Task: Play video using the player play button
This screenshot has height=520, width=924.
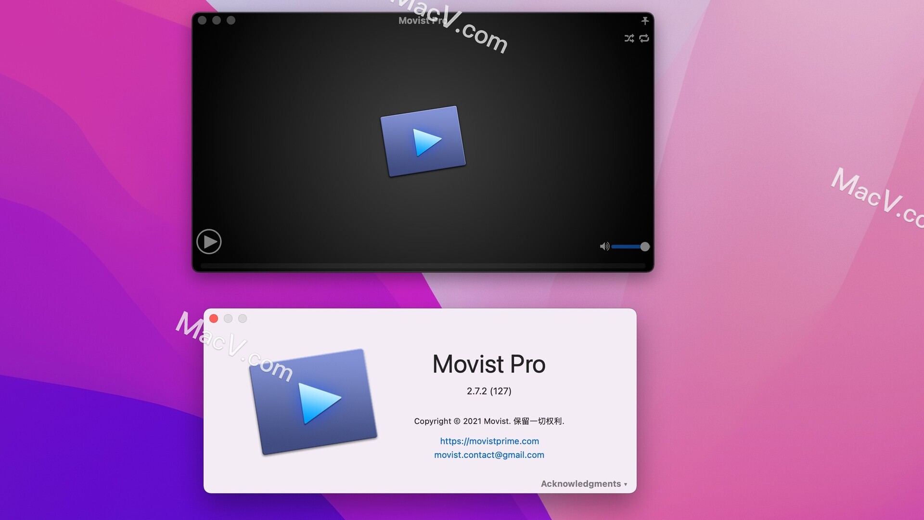Action: tap(209, 240)
